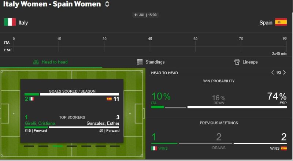The height and width of the screenshot is (161, 293).
Task: Click the Italy flag in the match header
Action: click(x=10, y=22)
